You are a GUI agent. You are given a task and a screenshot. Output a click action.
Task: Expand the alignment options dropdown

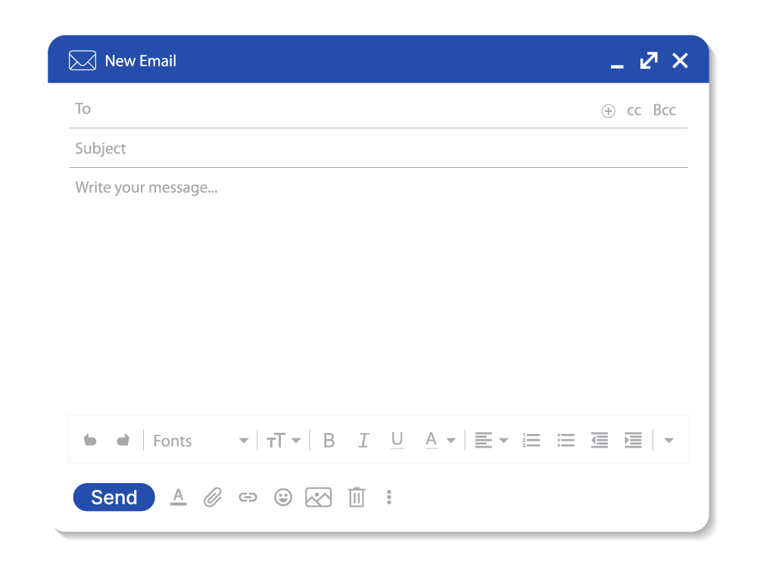point(504,440)
